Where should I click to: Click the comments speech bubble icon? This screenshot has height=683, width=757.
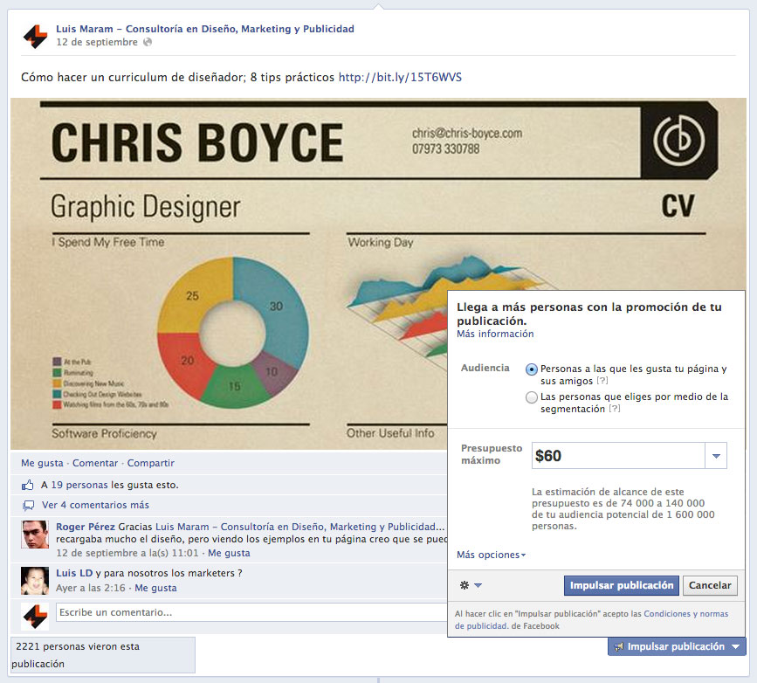(28, 505)
